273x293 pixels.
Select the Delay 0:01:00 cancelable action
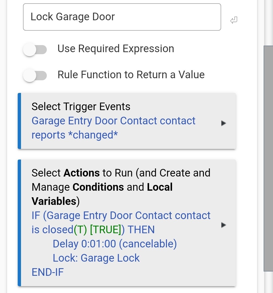(115, 244)
